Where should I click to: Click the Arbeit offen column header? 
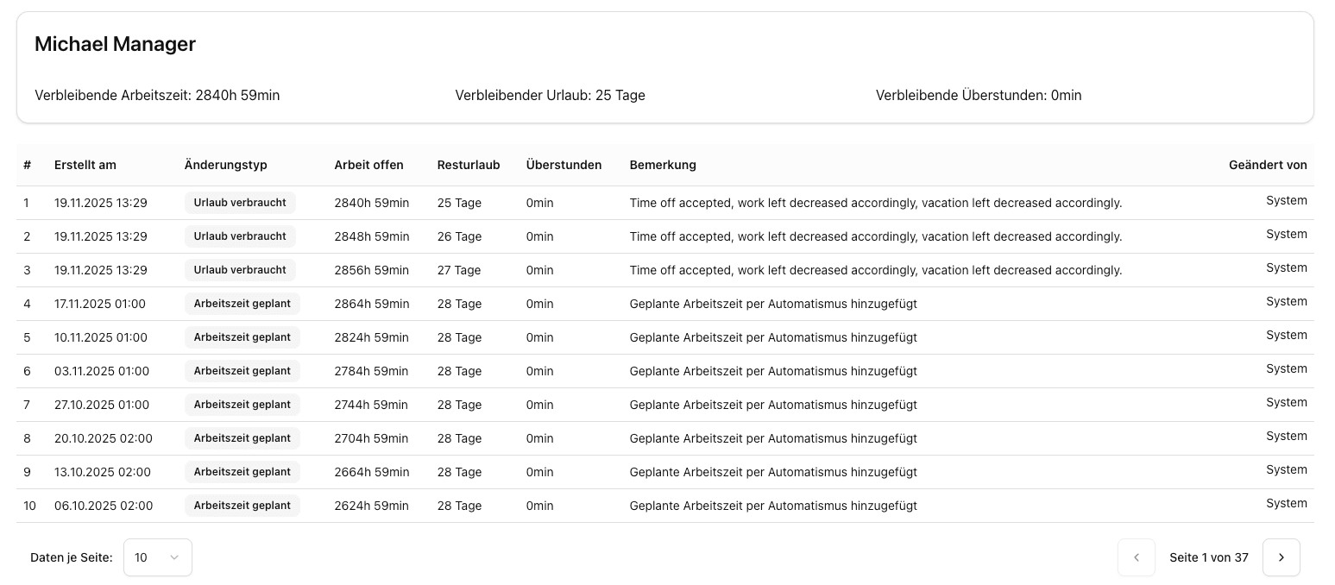[x=368, y=165]
